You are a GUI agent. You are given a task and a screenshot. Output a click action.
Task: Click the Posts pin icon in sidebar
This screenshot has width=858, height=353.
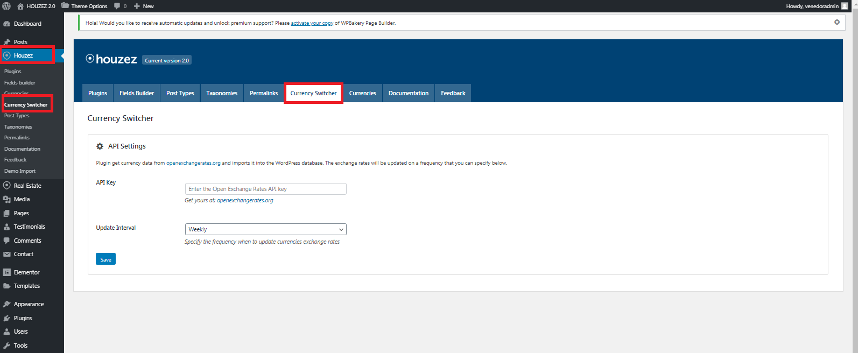point(7,42)
